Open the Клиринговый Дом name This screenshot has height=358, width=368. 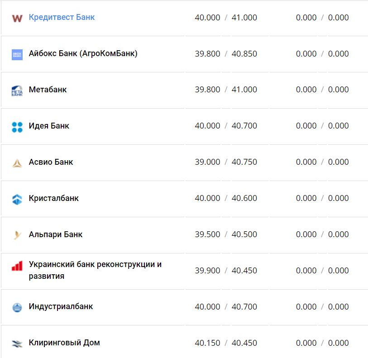[x=64, y=343]
